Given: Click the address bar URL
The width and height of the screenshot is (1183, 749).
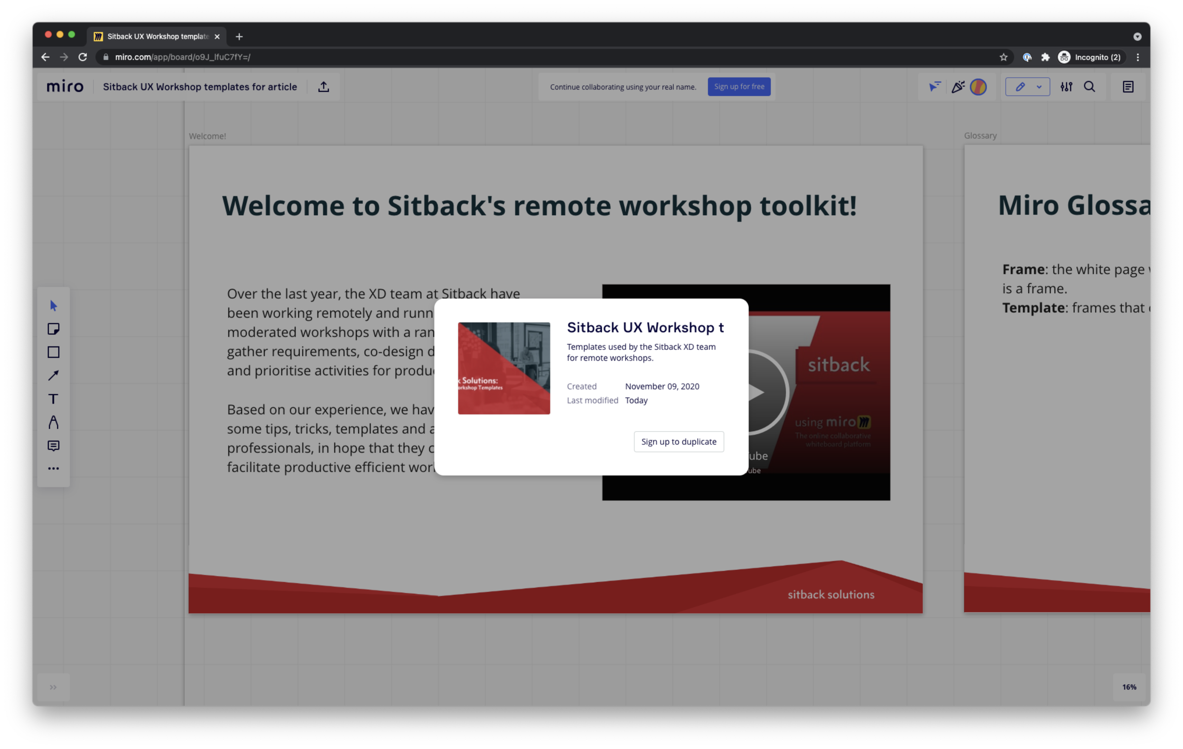Looking at the screenshot, I should (183, 57).
